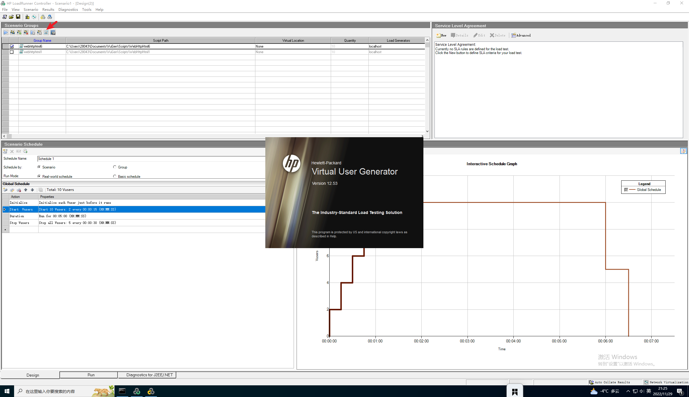
Task: Click the Start Scenario play icon
Action: point(6,32)
